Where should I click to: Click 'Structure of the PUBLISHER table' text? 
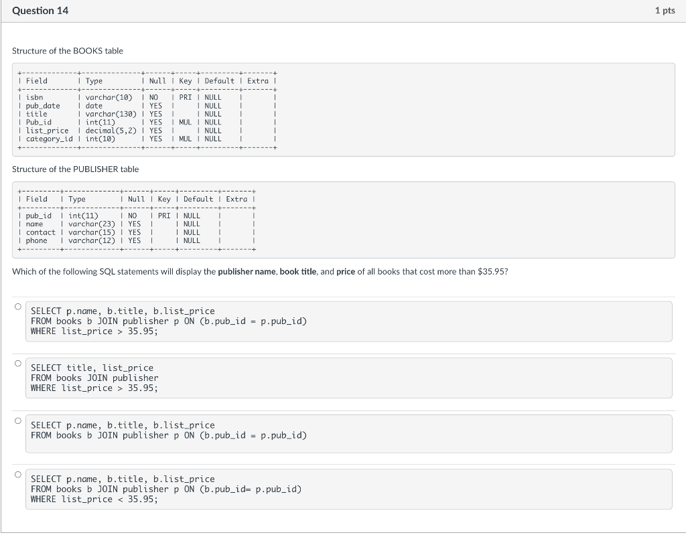75,169
